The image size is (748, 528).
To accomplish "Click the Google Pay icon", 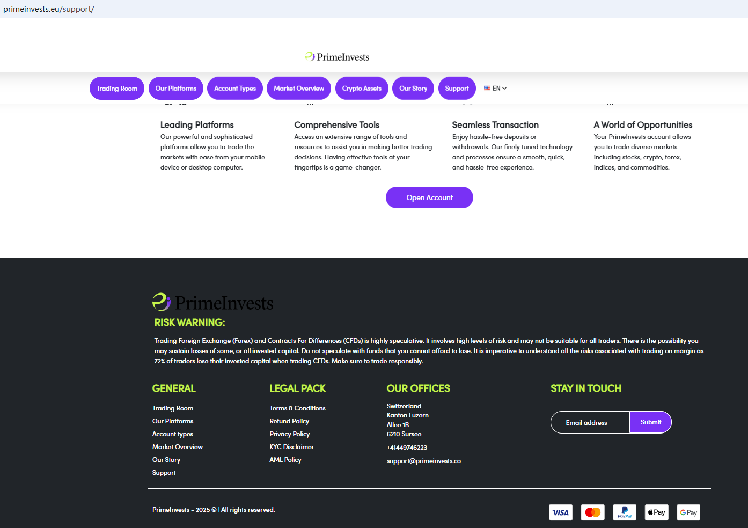I will point(688,512).
